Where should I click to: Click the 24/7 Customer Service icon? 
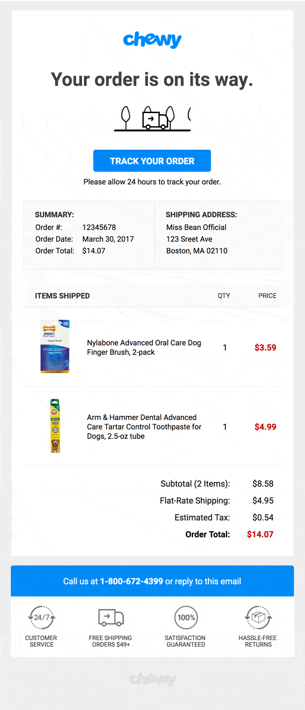41,617
